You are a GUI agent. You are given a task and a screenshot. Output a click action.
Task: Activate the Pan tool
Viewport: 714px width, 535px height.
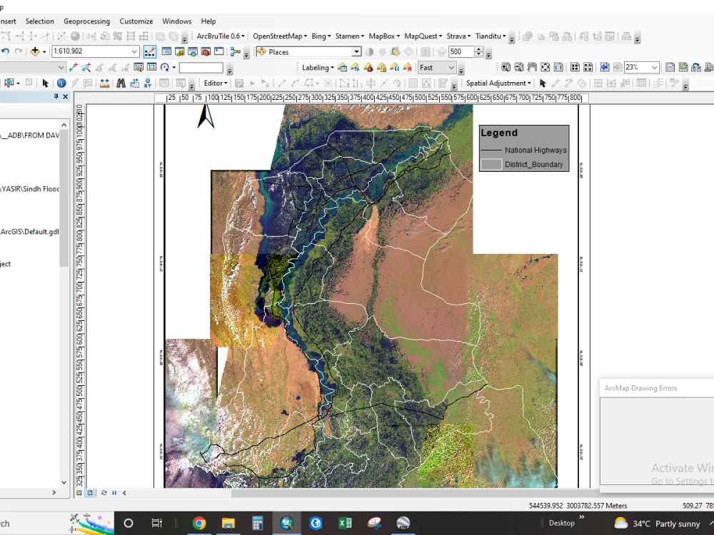click(532, 66)
